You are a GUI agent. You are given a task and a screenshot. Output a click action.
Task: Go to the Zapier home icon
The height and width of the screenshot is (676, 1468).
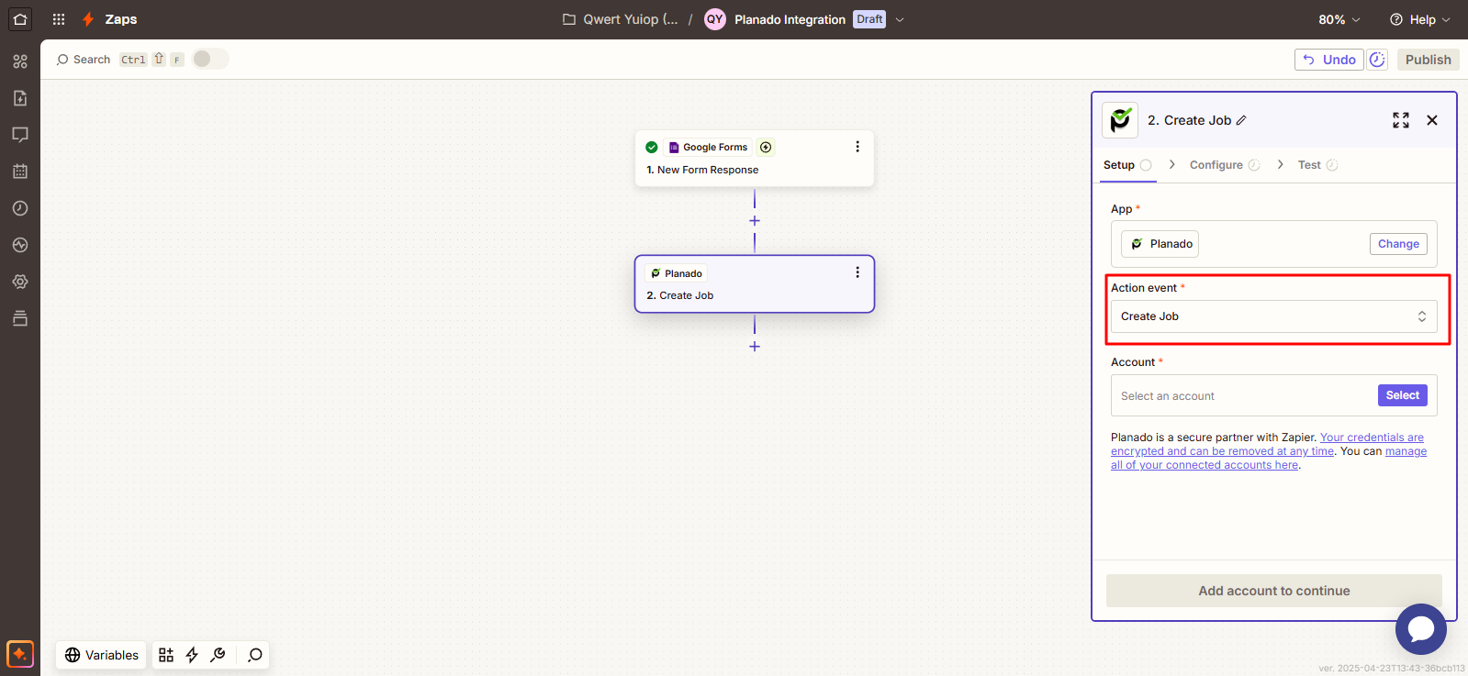pos(20,19)
